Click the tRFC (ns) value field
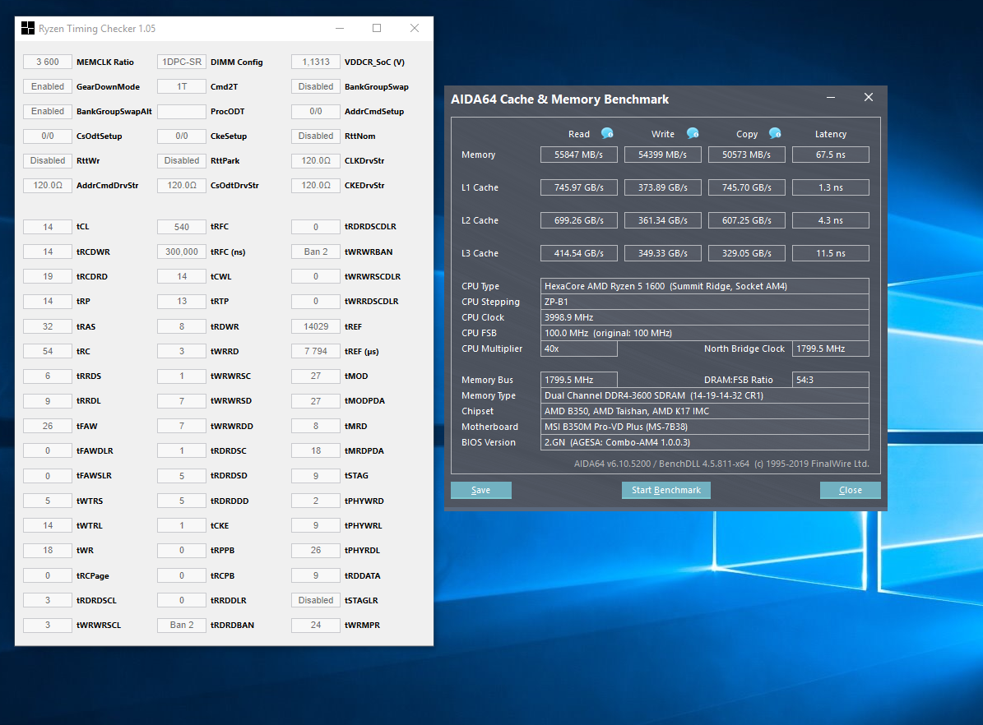983x725 pixels. point(182,252)
